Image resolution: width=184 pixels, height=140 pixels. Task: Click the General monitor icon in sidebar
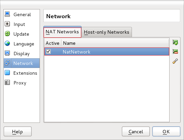point(7,14)
